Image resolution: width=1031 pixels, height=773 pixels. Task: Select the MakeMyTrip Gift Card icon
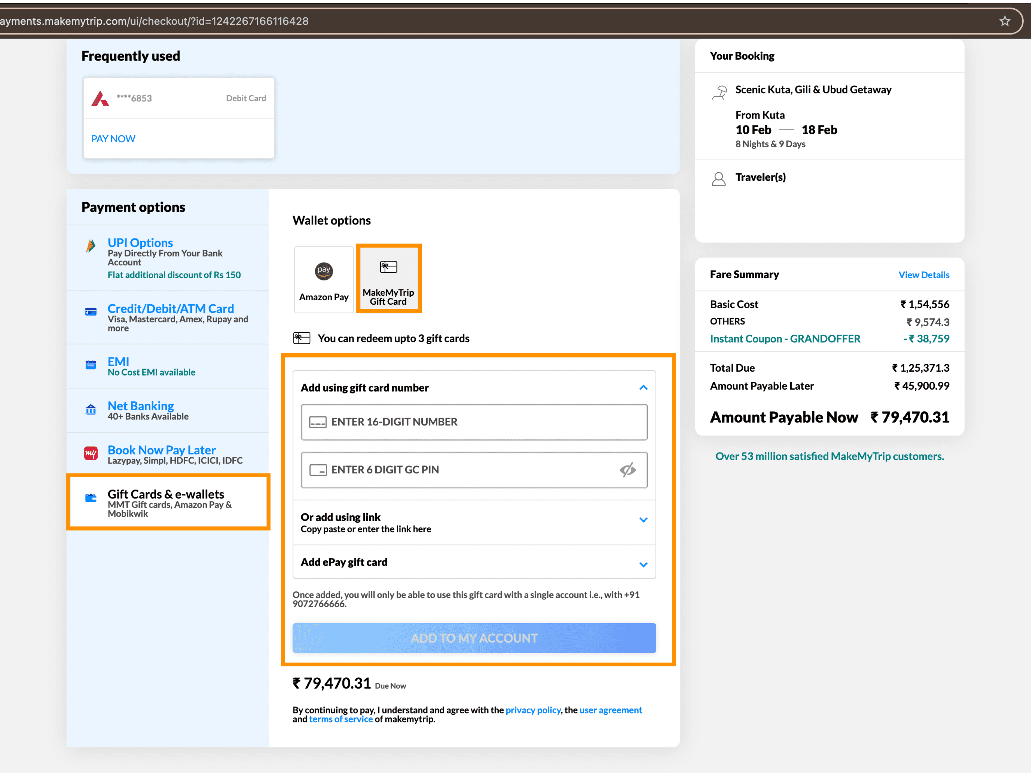pyautogui.click(x=388, y=267)
